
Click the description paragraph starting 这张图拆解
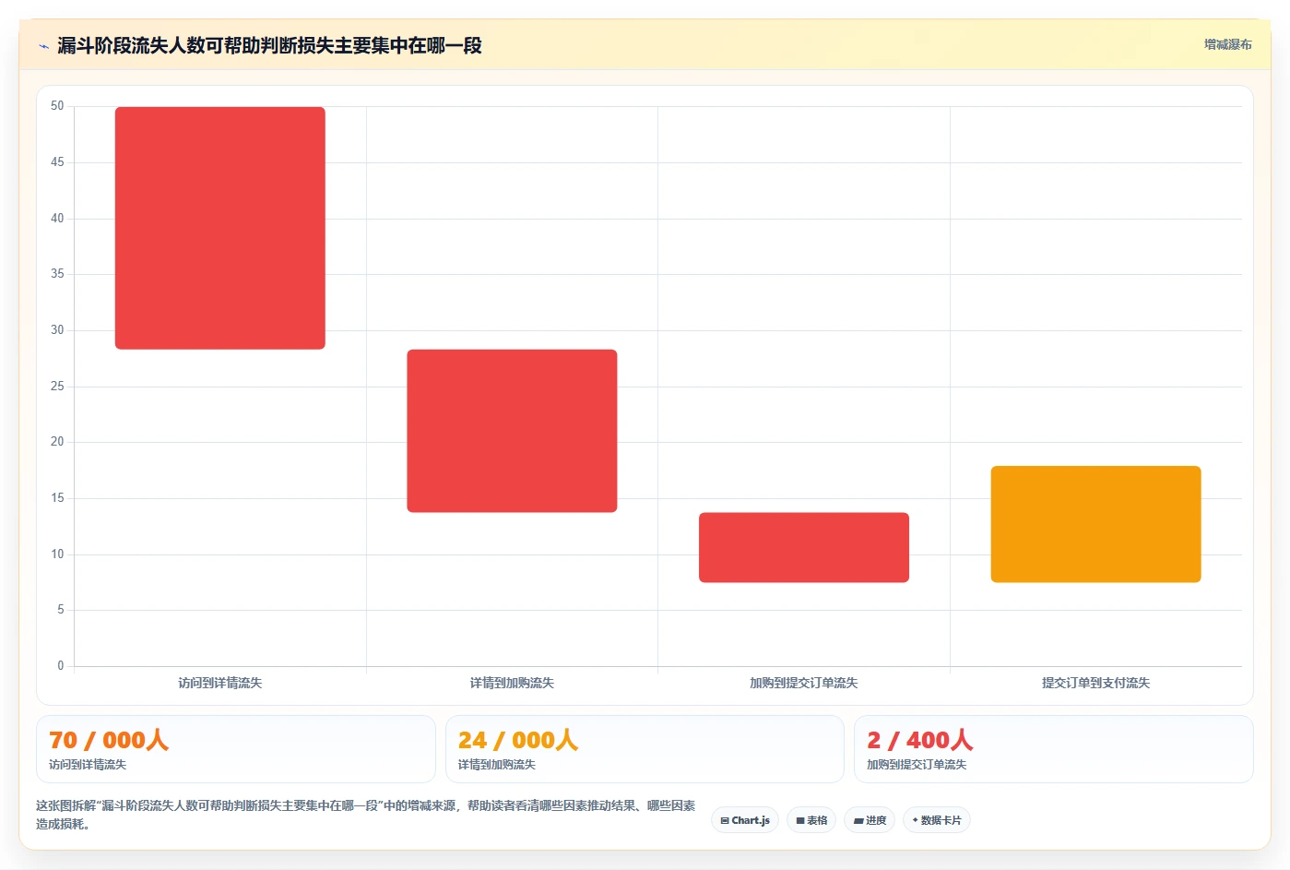click(366, 815)
